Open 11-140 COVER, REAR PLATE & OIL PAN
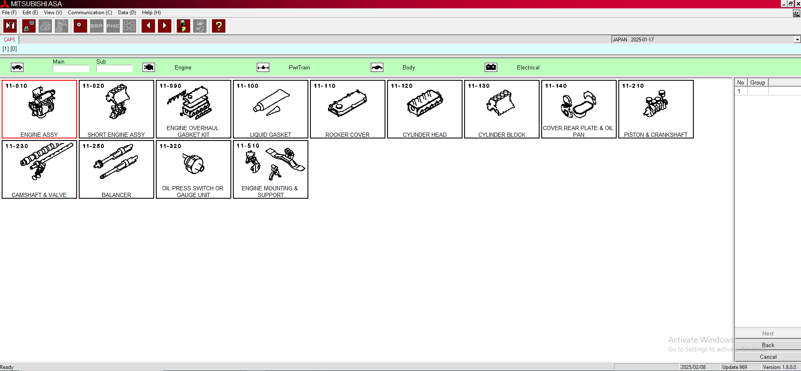 579,109
